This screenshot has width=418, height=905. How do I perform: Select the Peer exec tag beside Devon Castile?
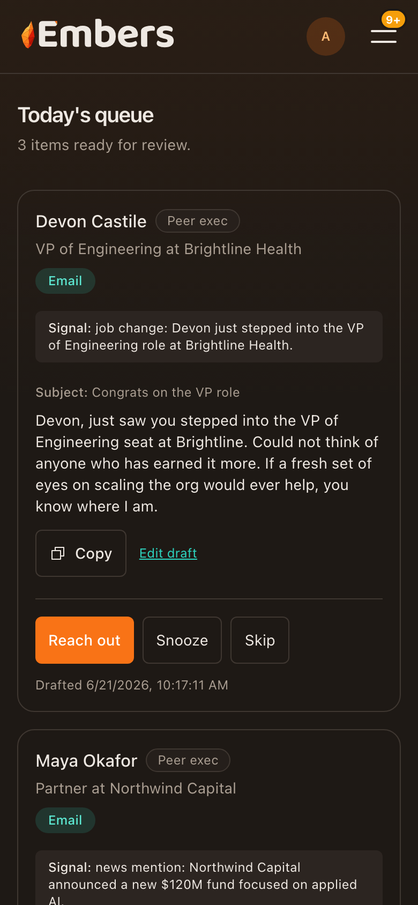(x=198, y=221)
